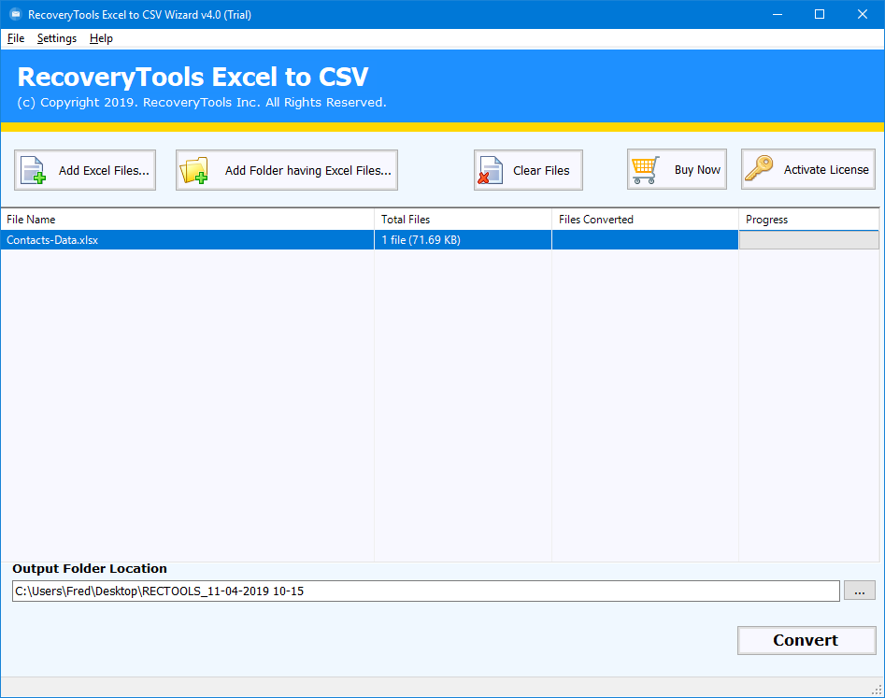This screenshot has width=885, height=698.
Task: Start conversion with the Convert button
Action: coord(806,640)
